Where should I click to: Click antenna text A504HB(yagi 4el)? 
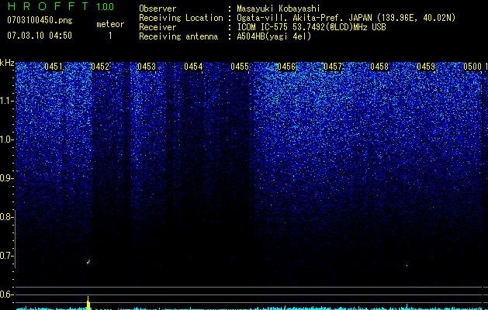[274, 36]
